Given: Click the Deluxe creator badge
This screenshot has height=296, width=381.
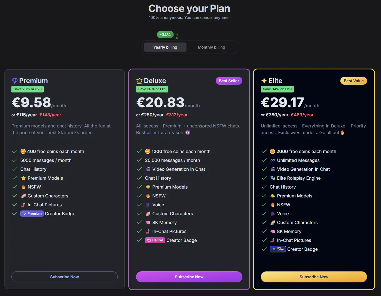Looking at the screenshot, I should point(155,240).
